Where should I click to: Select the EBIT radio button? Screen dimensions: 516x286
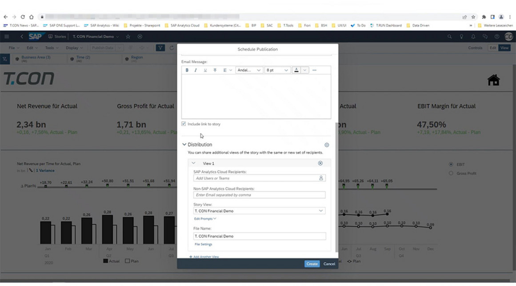coord(451,164)
